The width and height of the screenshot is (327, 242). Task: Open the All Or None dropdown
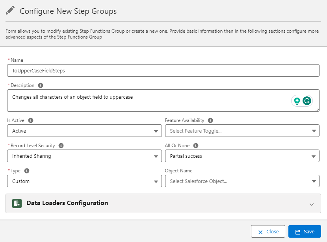pyautogui.click(x=242, y=156)
